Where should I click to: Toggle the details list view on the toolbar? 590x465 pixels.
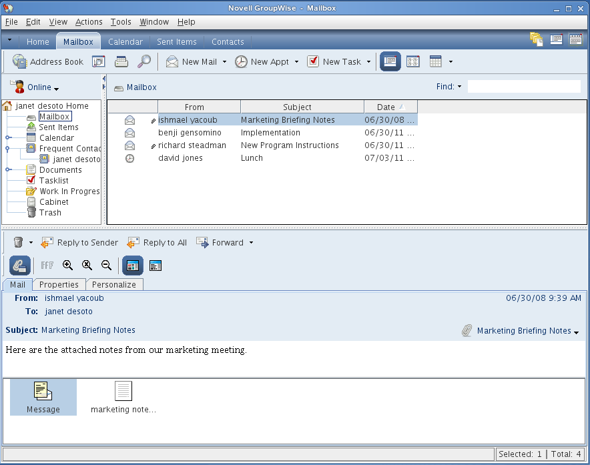(x=391, y=61)
